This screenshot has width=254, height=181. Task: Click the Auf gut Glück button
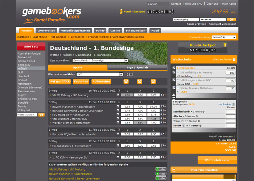pyautogui.click(x=60, y=81)
